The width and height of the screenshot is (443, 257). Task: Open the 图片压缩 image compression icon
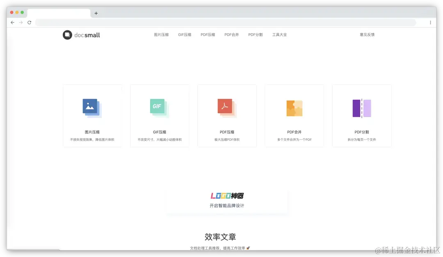click(92, 108)
